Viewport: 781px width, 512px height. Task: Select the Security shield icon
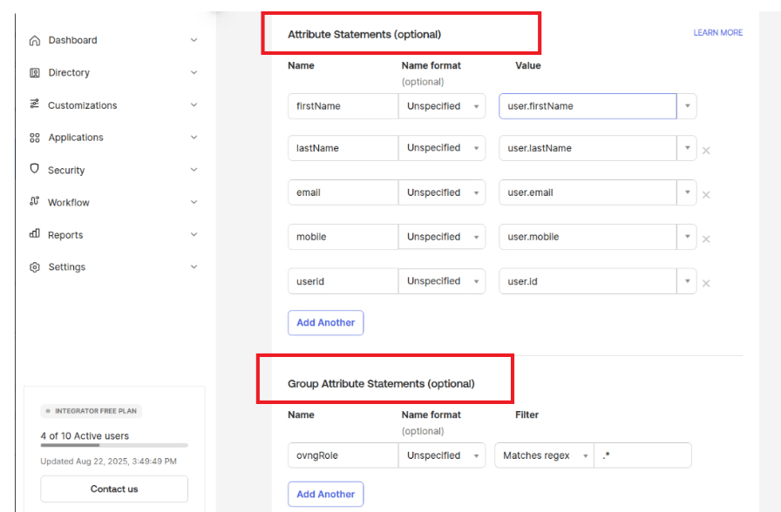click(x=34, y=170)
